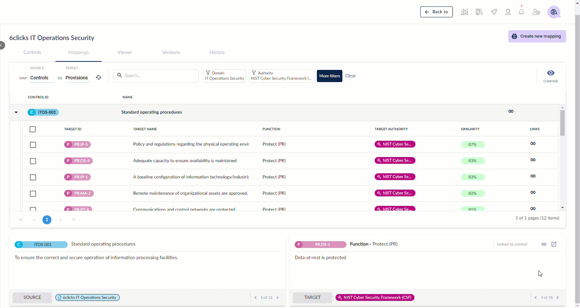Viewport: 580px width, 308px height.
Task: Click the mappings Search input field
Action: pos(156,76)
